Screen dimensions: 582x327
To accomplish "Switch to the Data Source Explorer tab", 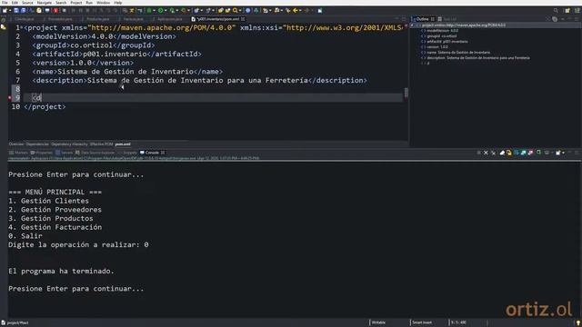I will (95, 153).
